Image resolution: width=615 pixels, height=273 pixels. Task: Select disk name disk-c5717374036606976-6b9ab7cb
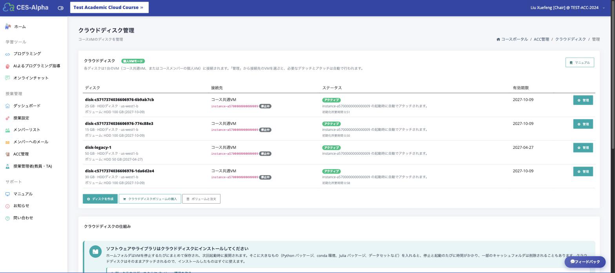click(x=119, y=99)
